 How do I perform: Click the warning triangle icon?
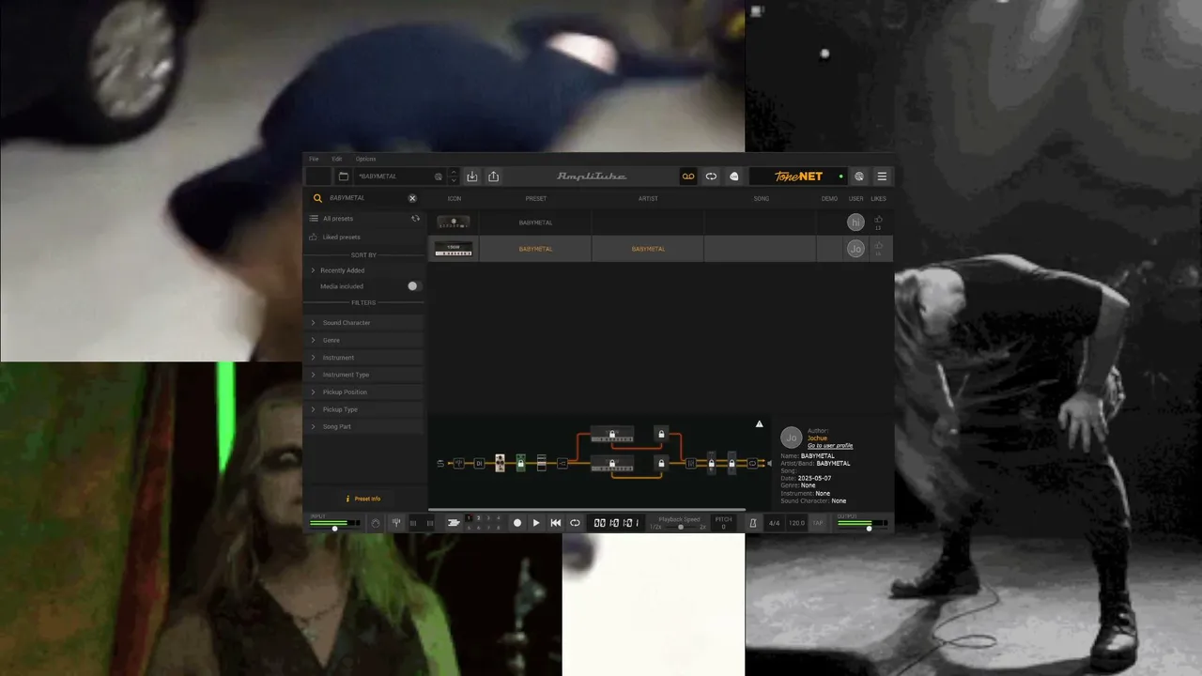[x=760, y=424]
